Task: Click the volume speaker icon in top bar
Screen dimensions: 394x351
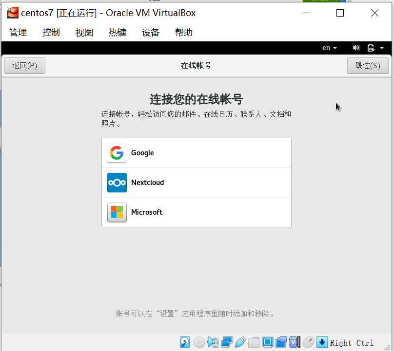Action: (x=356, y=48)
